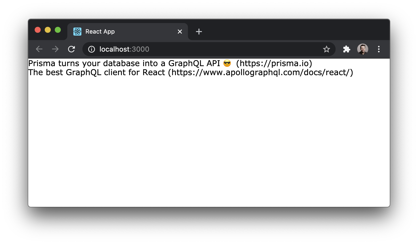The image size is (418, 244).
Task: Click the React favicon on the tab
Action: [77, 32]
